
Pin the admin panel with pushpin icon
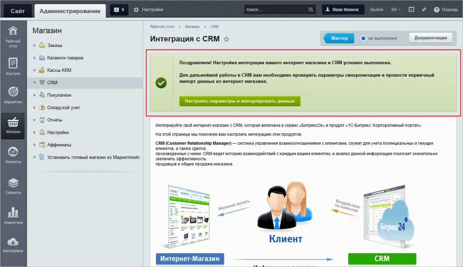click(424, 9)
